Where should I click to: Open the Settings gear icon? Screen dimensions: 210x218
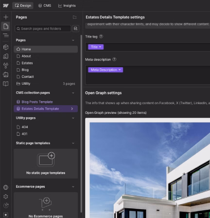tap(6, 197)
